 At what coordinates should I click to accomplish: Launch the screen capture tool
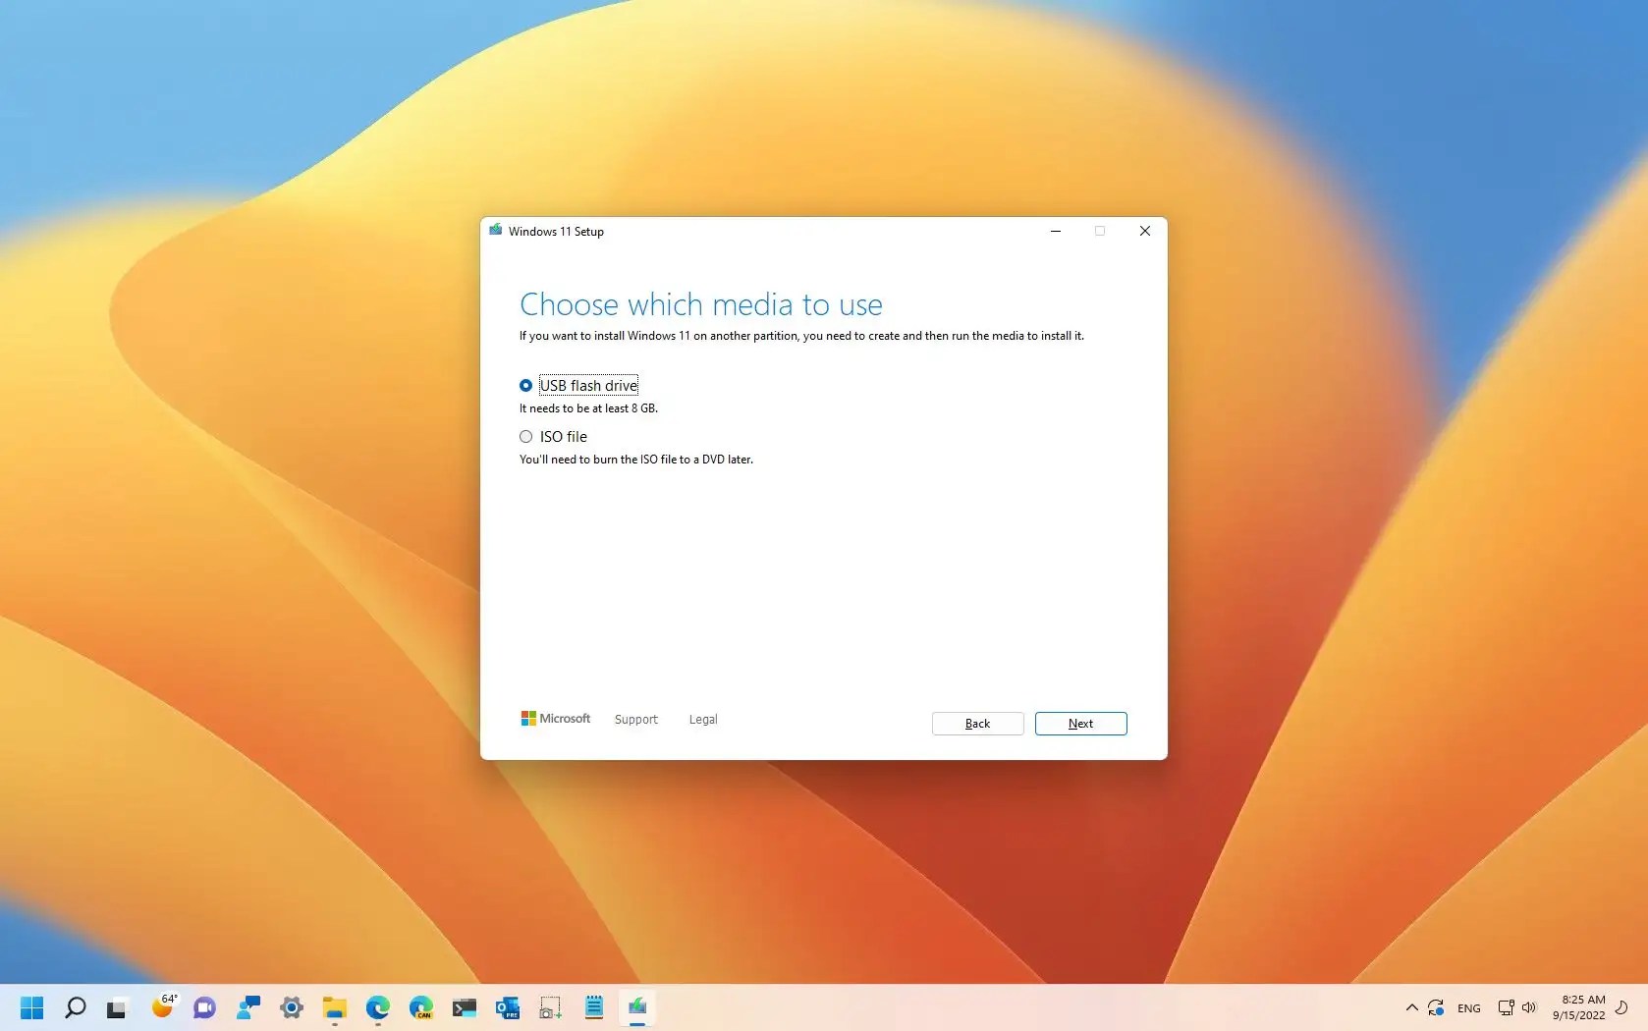(x=548, y=1007)
